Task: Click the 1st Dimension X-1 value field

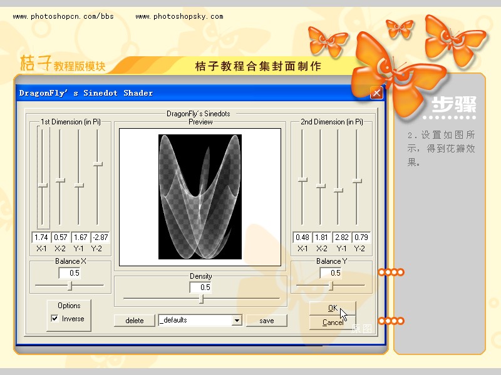Action: (x=42, y=237)
